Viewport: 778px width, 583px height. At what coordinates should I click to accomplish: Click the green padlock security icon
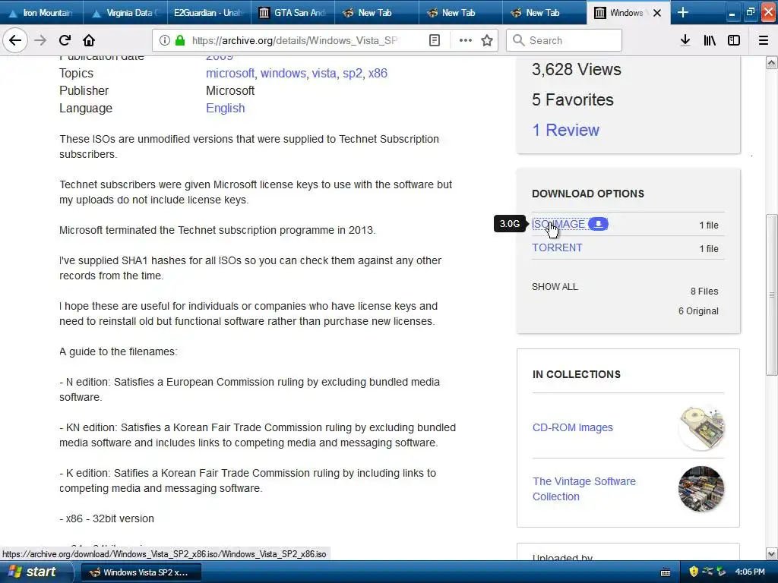click(x=180, y=40)
